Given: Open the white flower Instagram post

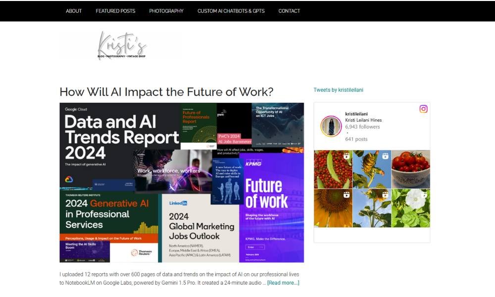Looking at the screenshot, I should (x=410, y=208).
